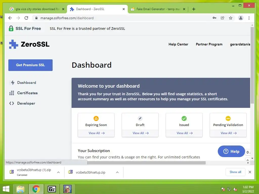
Task: Open the saved passwords key icon
Action: [x=214, y=18]
